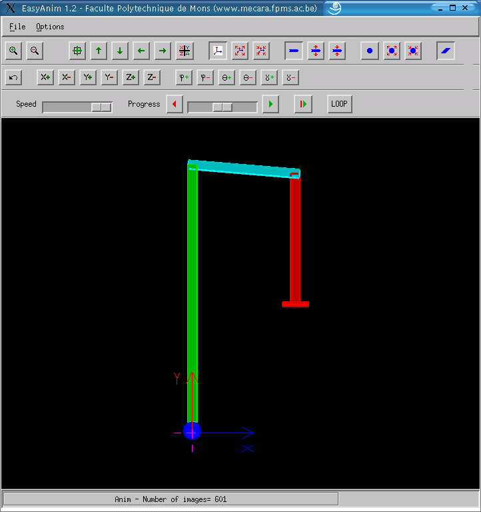The height and width of the screenshot is (512, 481).
Task: Toggle the blue line display button
Action: pos(294,51)
